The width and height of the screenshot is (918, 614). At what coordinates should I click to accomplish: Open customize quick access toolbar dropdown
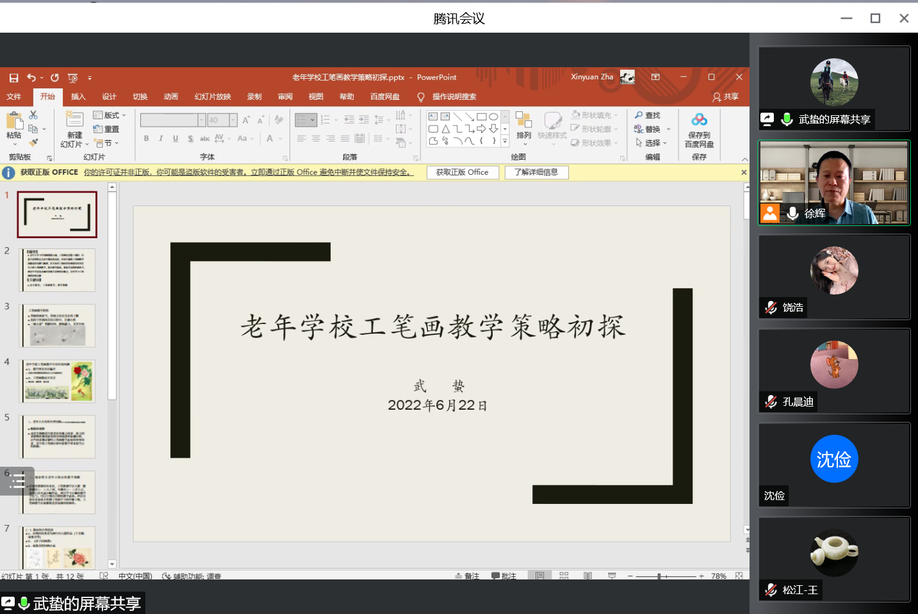click(90, 78)
